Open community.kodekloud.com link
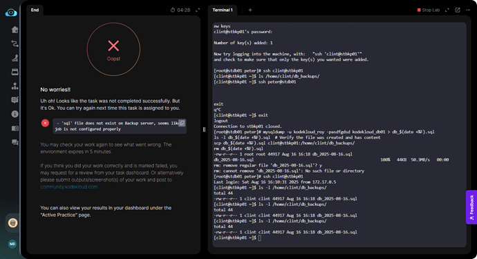The image size is (477, 259). pos(69,186)
